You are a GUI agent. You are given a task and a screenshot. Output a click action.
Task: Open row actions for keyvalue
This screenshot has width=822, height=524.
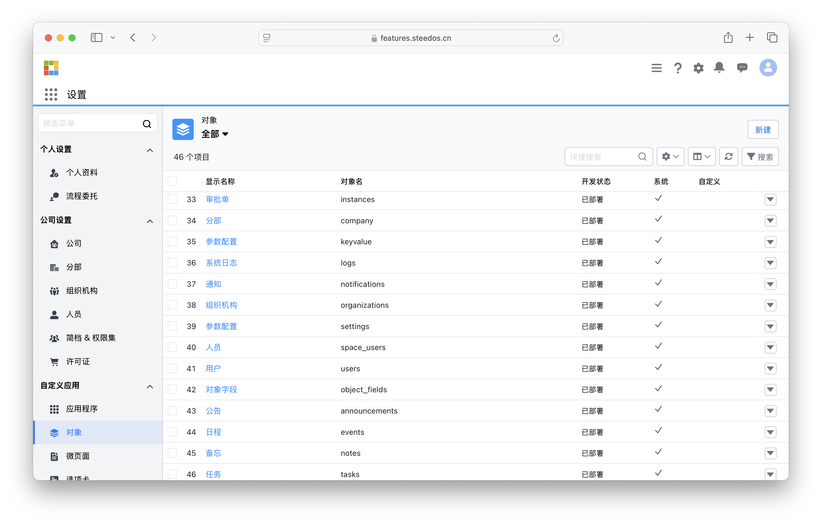click(x=770, y=242)
